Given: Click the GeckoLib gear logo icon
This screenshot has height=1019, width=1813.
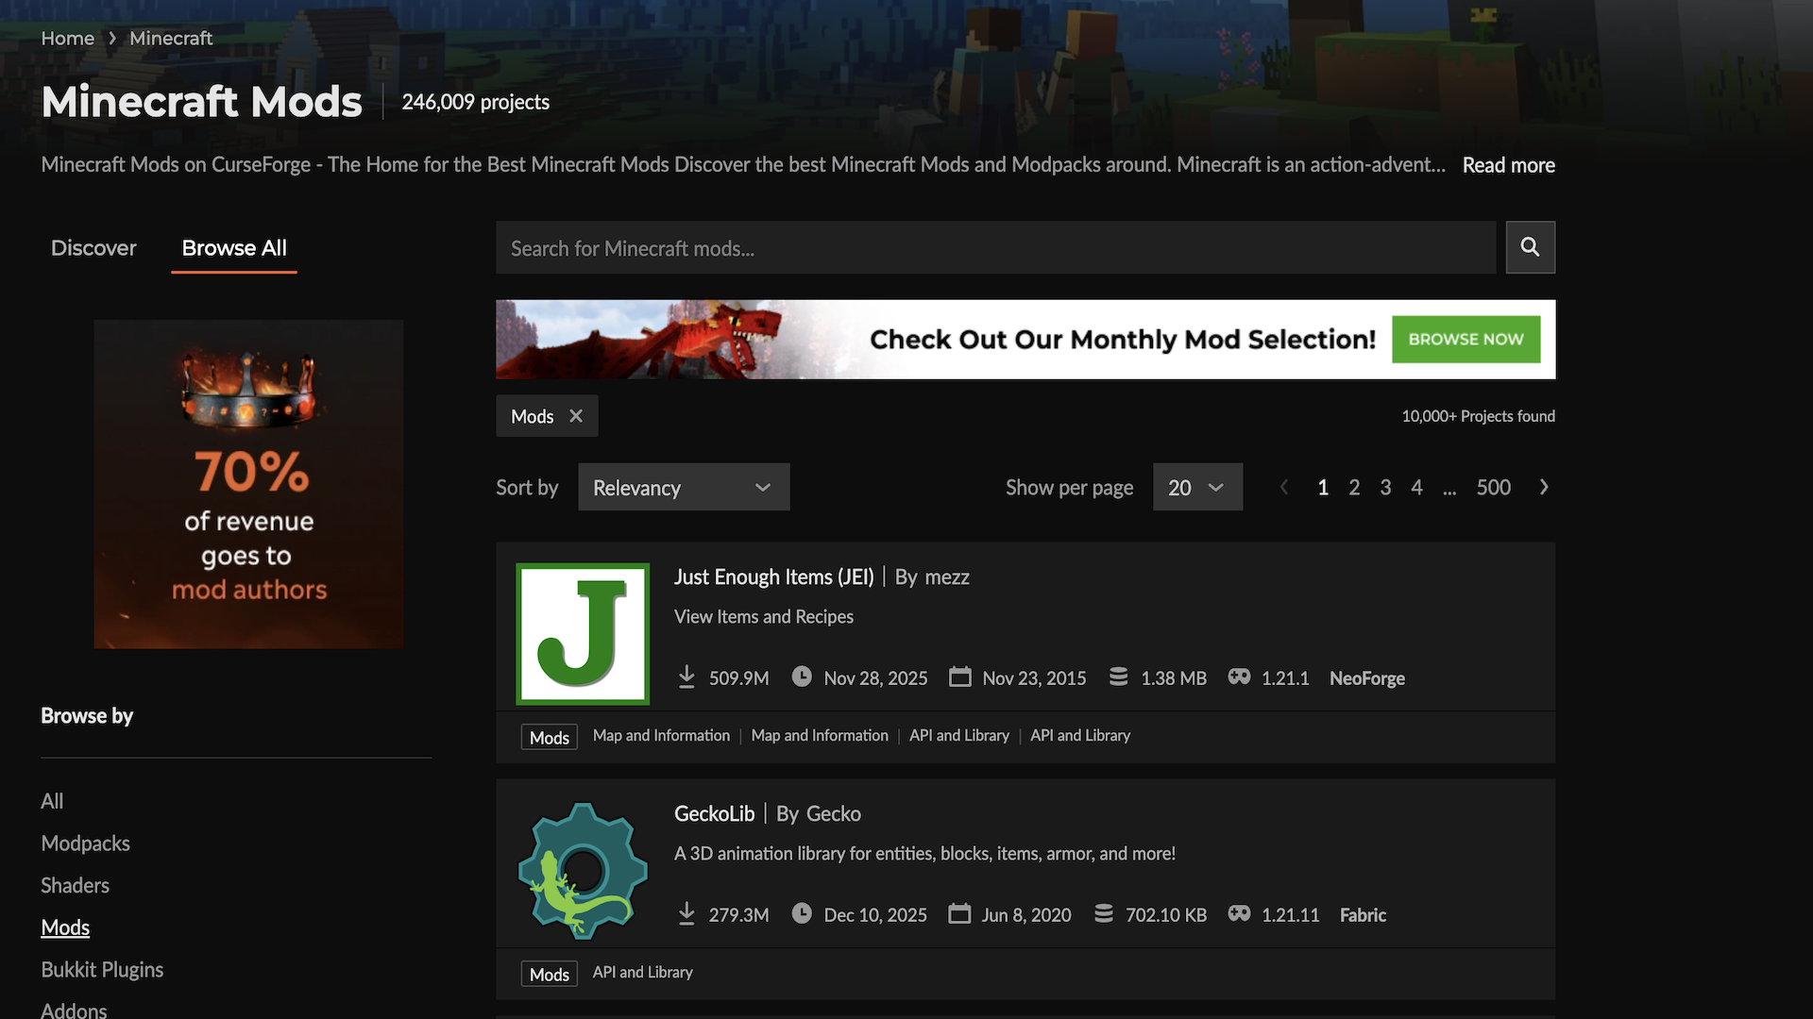Looking at the screenshot, I should pos(583,870).
